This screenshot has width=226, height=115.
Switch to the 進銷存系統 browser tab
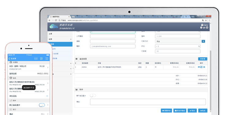59,17
